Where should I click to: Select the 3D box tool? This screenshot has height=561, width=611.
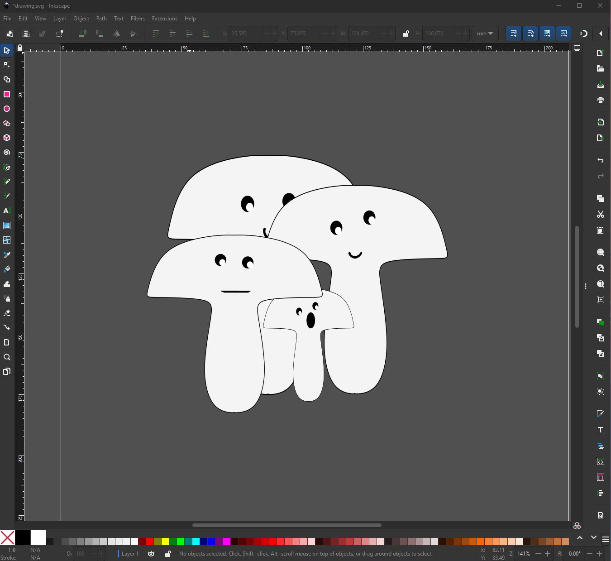click(7, 138)
